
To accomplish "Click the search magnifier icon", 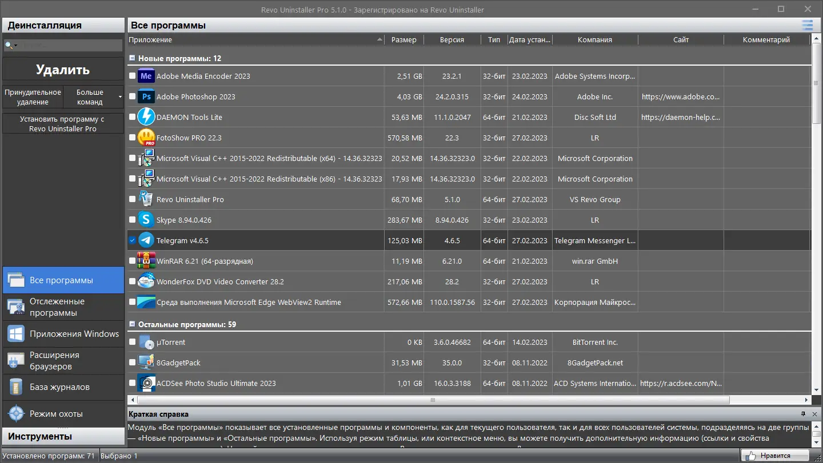I will click(x=9, y=45).
